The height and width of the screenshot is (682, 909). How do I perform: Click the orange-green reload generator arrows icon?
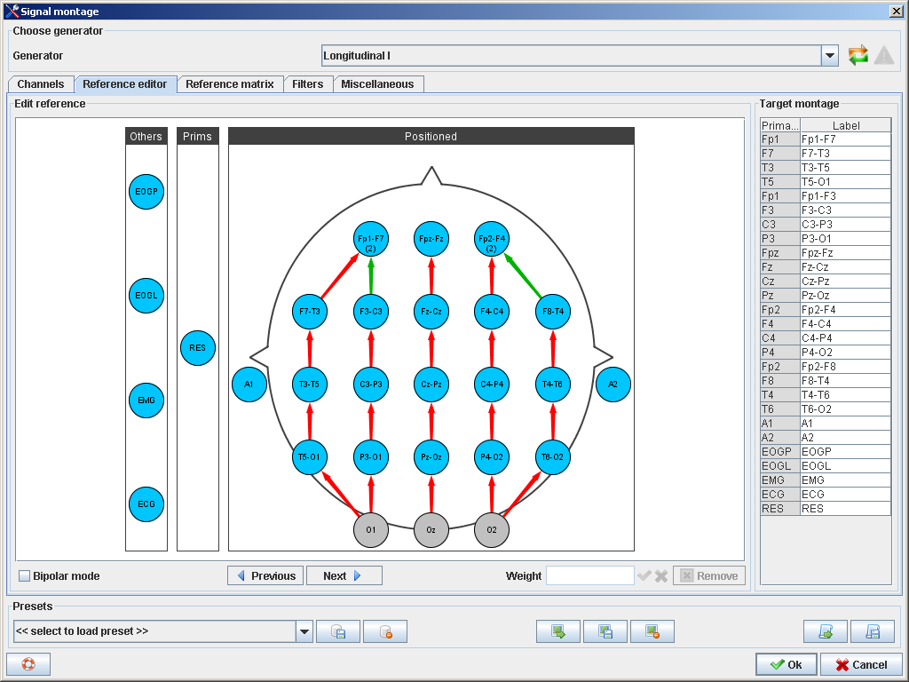click(858, 55)
